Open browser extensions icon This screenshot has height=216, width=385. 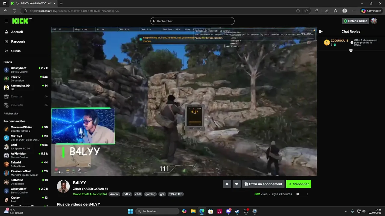tap(317, 11)
